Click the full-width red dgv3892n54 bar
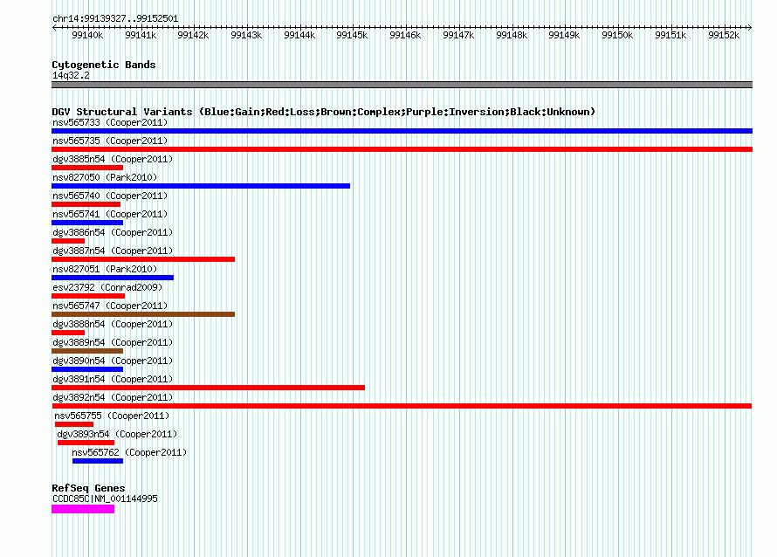 point(402,406)
